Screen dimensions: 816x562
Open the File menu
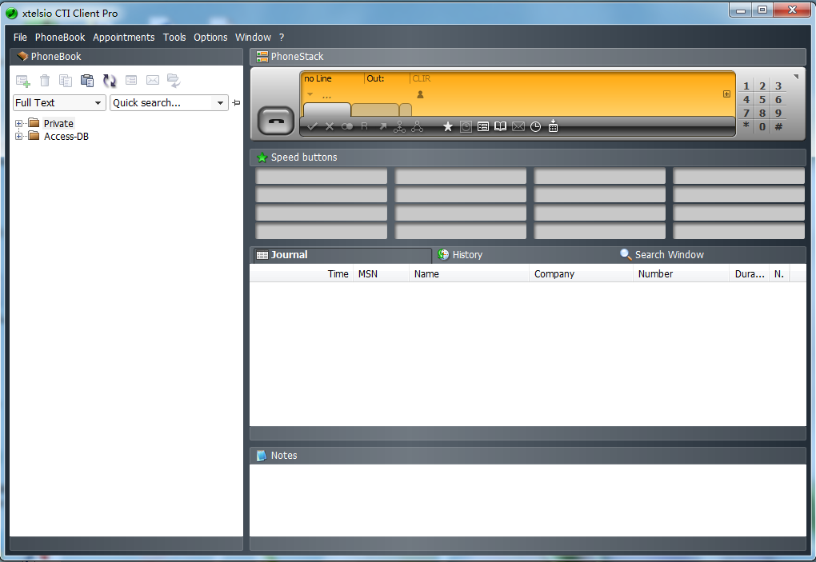(20, 38)
